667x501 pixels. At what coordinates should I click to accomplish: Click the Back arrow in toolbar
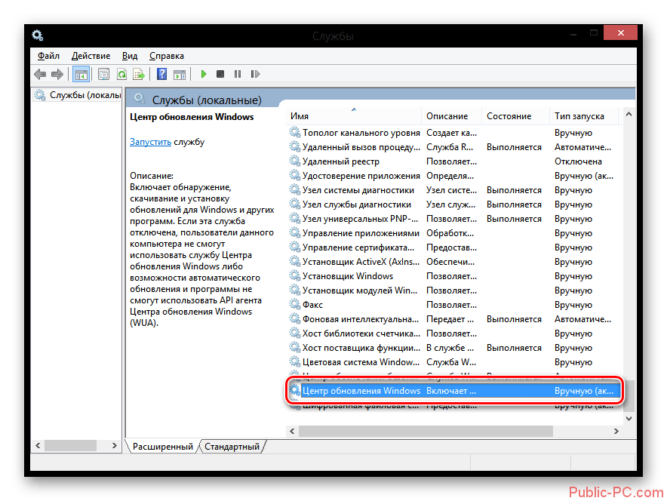point(40,74)
